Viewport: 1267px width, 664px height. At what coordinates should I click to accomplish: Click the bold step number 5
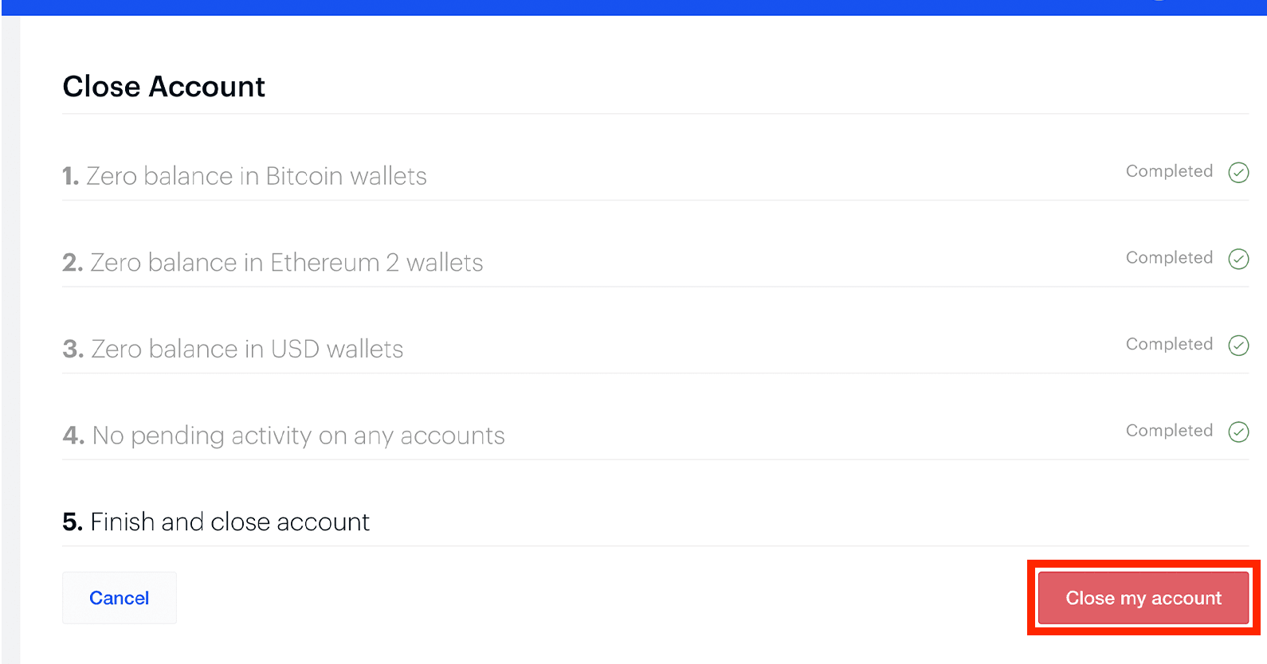point(73,522)
